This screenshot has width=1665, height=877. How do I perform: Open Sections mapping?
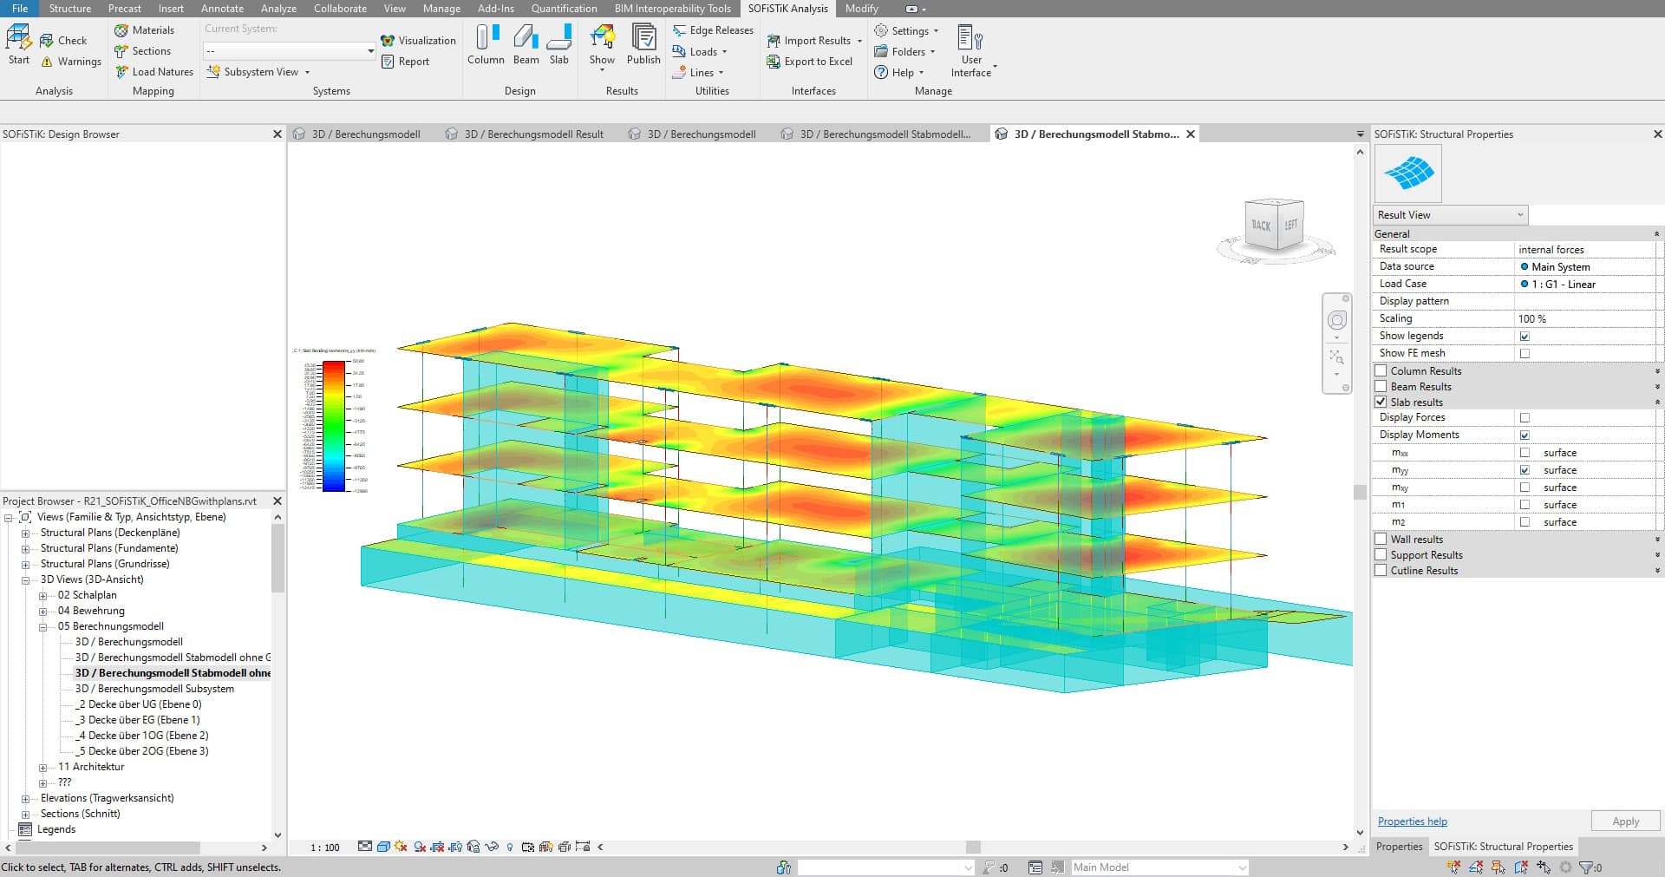tap(142, 51)
